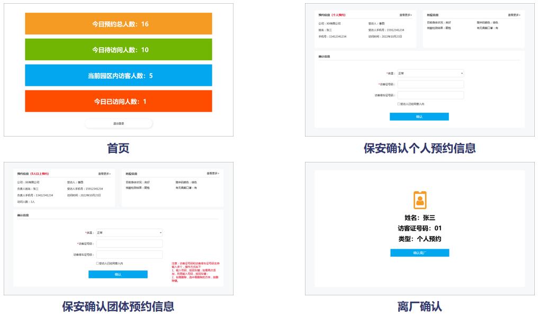Open 查看更多 in individual panel's health info
The width and height of the screenshot is (539, 317).
pyautogui.click(x=514, y=15)
